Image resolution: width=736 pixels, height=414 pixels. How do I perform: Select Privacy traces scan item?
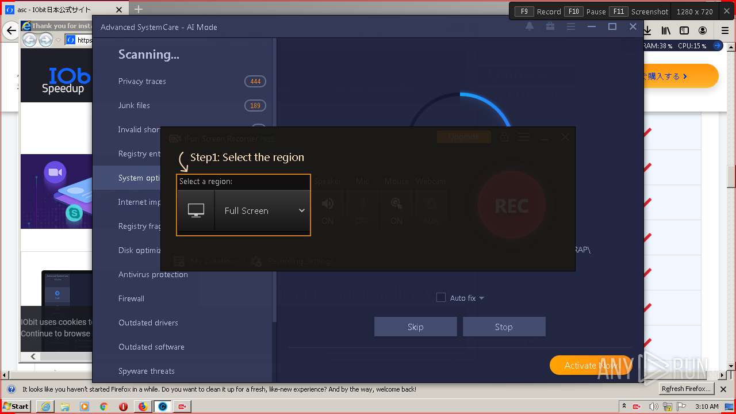pyautogui.click(x=183, y=81)
